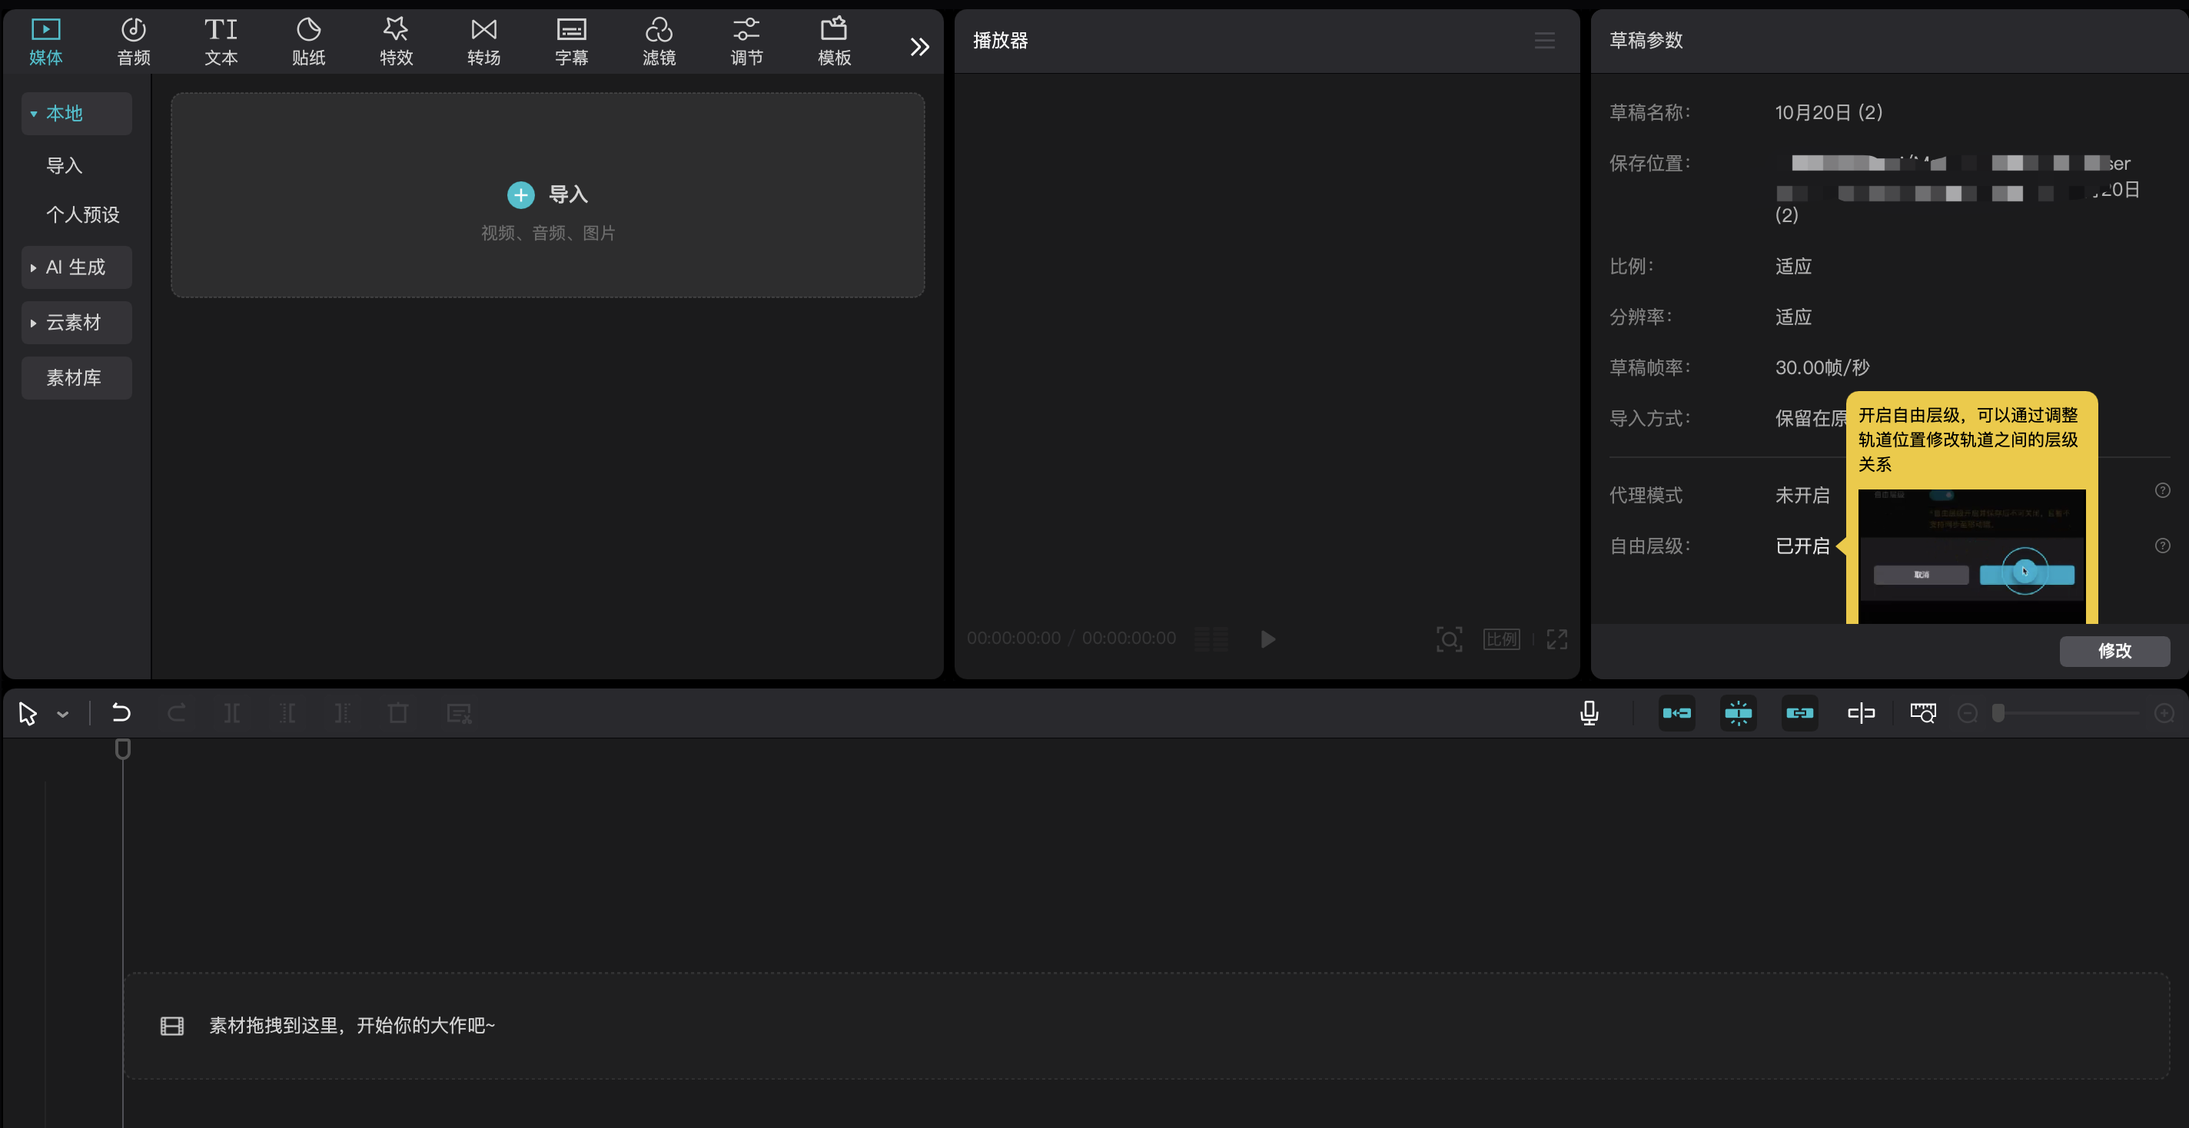2189x1128 pixels.
Task: Click the undo arrow in timeline toolbar
Action: pyautogui.click(x=121, y=712)
